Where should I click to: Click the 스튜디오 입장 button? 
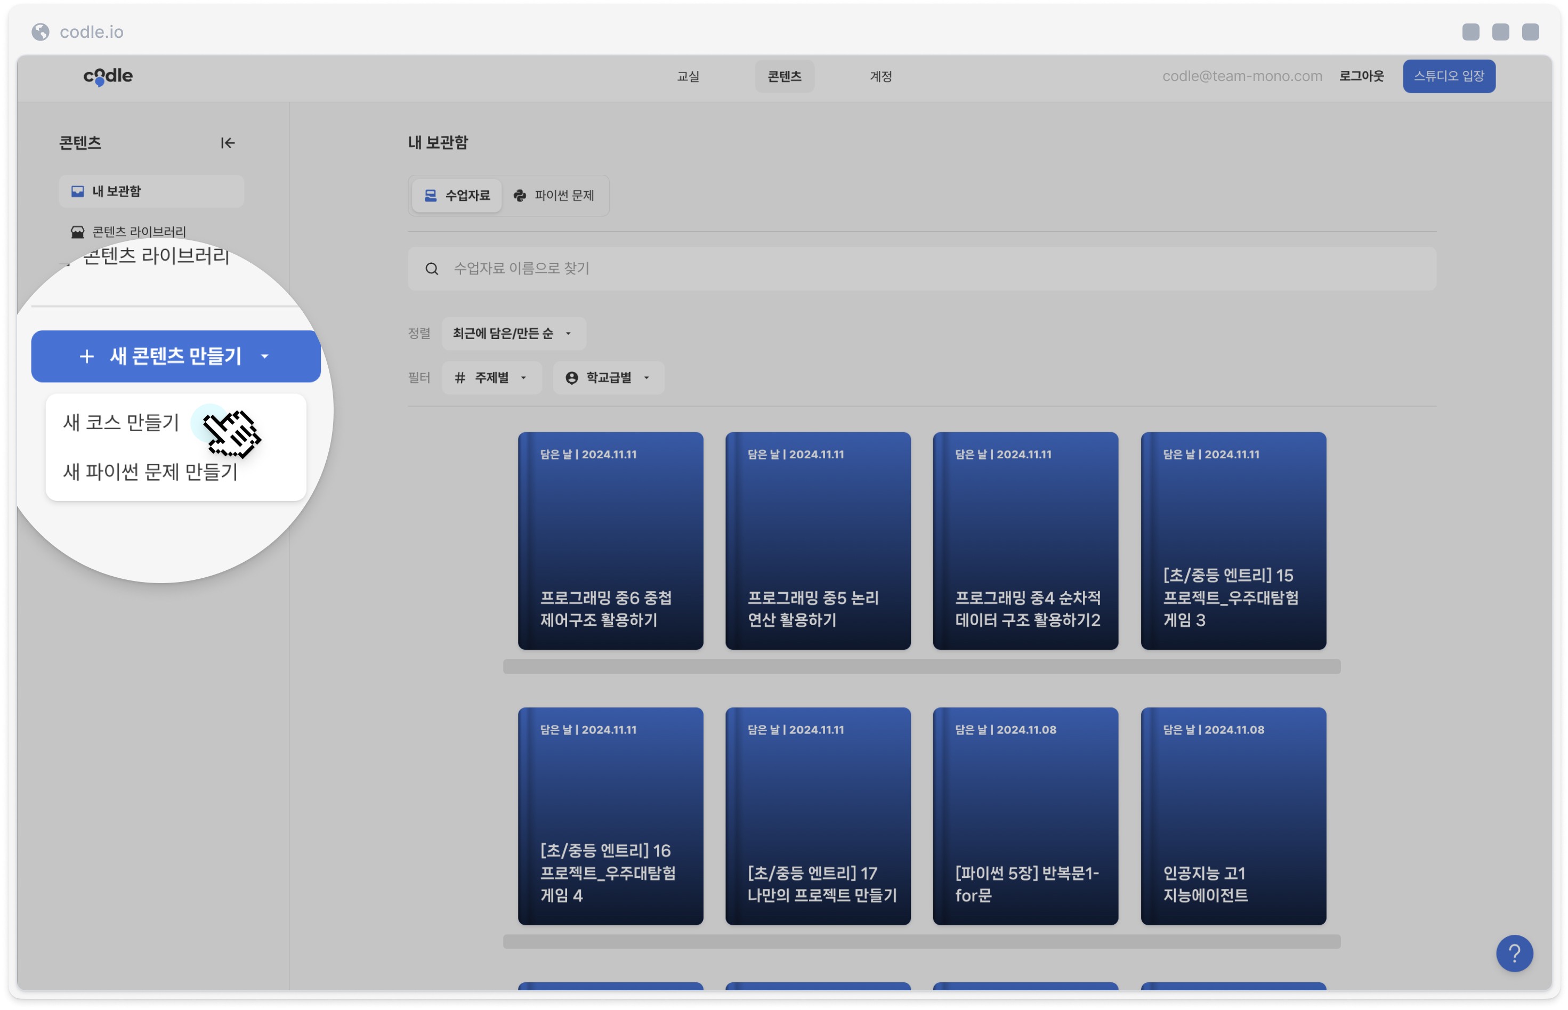tap(1449, 76)
